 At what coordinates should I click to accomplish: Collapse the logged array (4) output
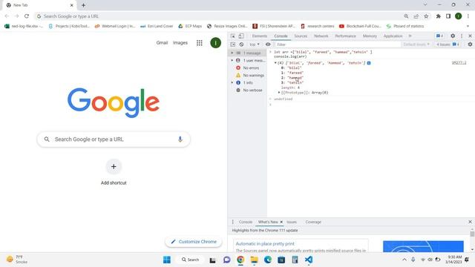coord(275,63)
